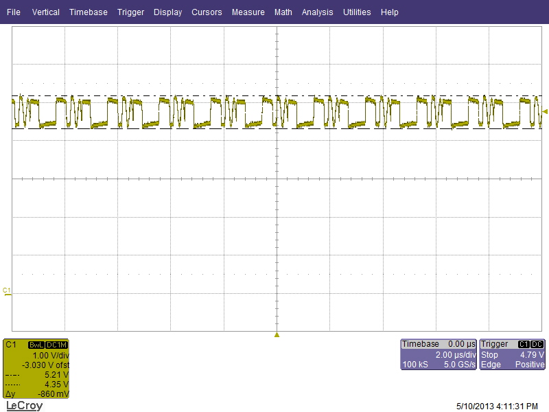Click the 1.00 V/div scale value

tap(51, 355)
